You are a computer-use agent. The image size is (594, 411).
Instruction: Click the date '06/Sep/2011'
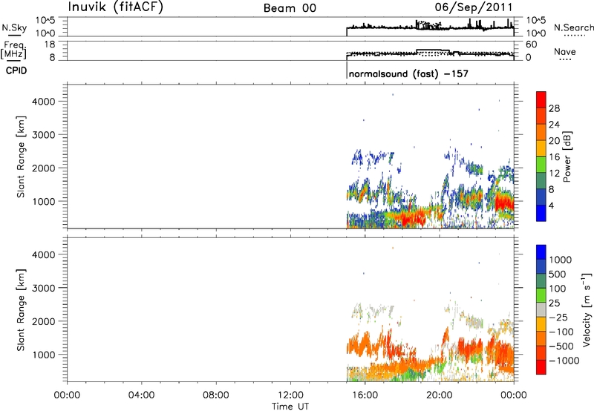click(x=474, y=7)
